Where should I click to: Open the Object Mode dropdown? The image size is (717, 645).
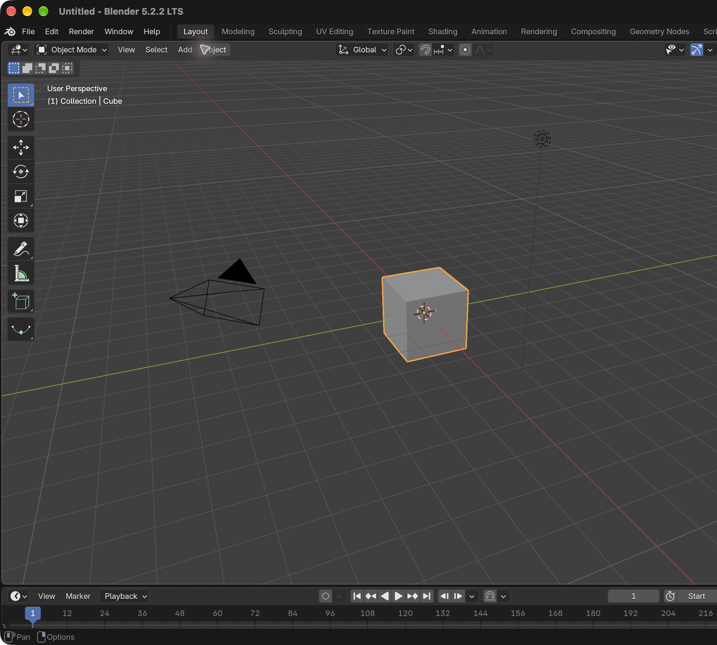[x=71, y=50]
